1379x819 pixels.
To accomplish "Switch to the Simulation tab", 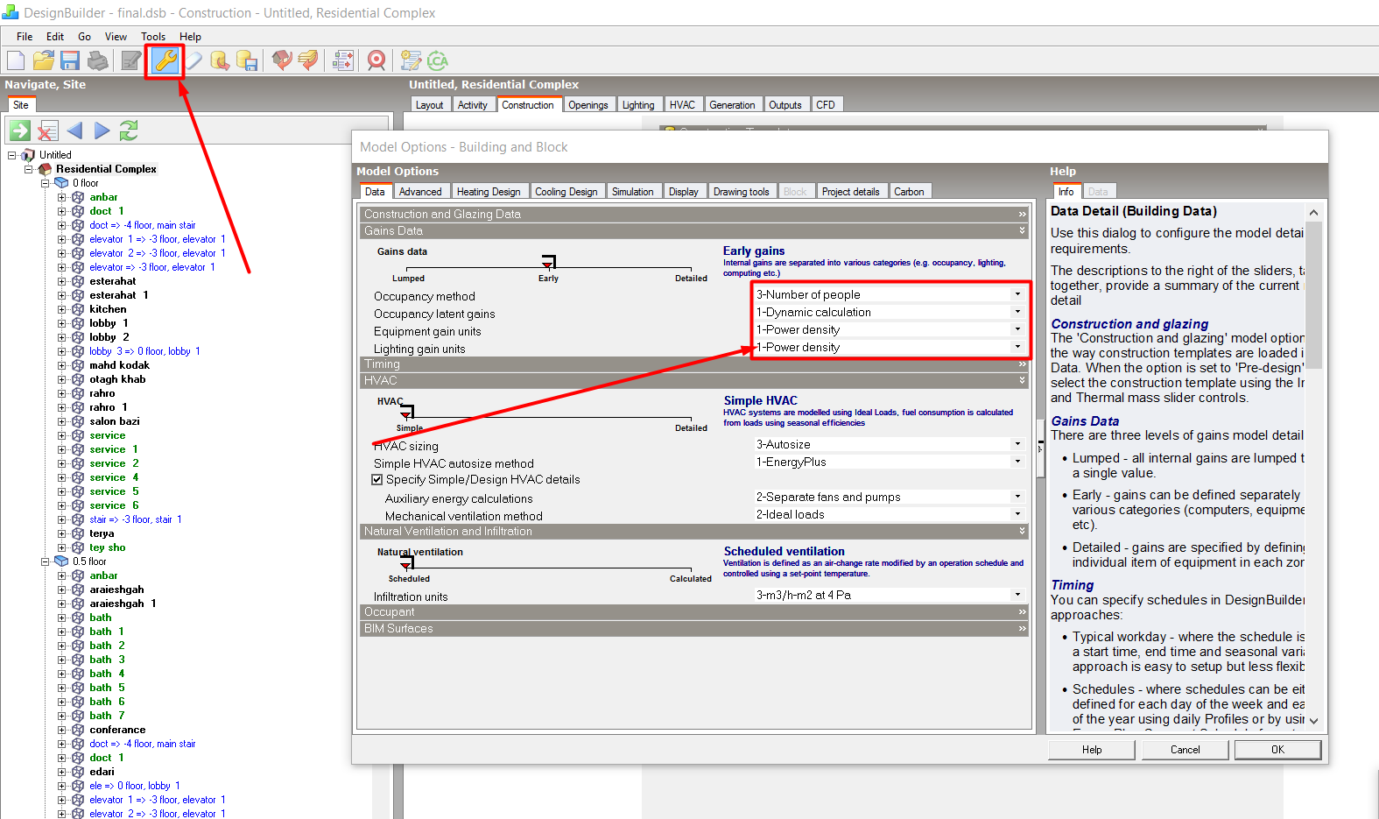I will [632, 192].
